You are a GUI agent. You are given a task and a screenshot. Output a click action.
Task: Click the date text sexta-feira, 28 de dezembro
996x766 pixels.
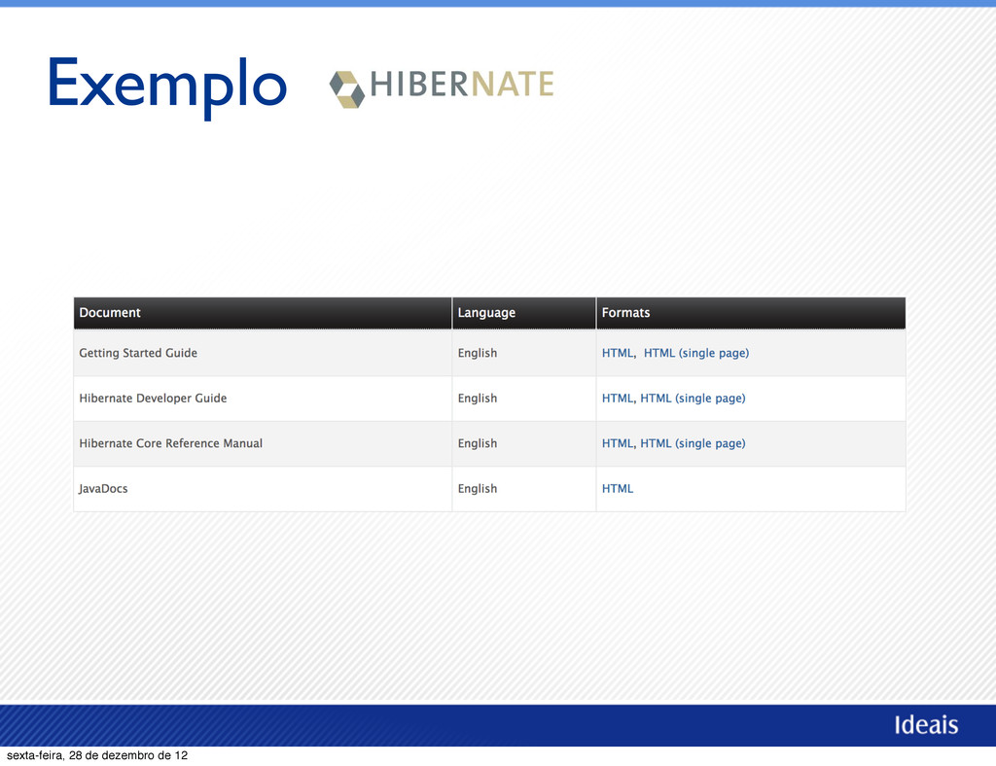pyautogui.click(x=97, y=755)
